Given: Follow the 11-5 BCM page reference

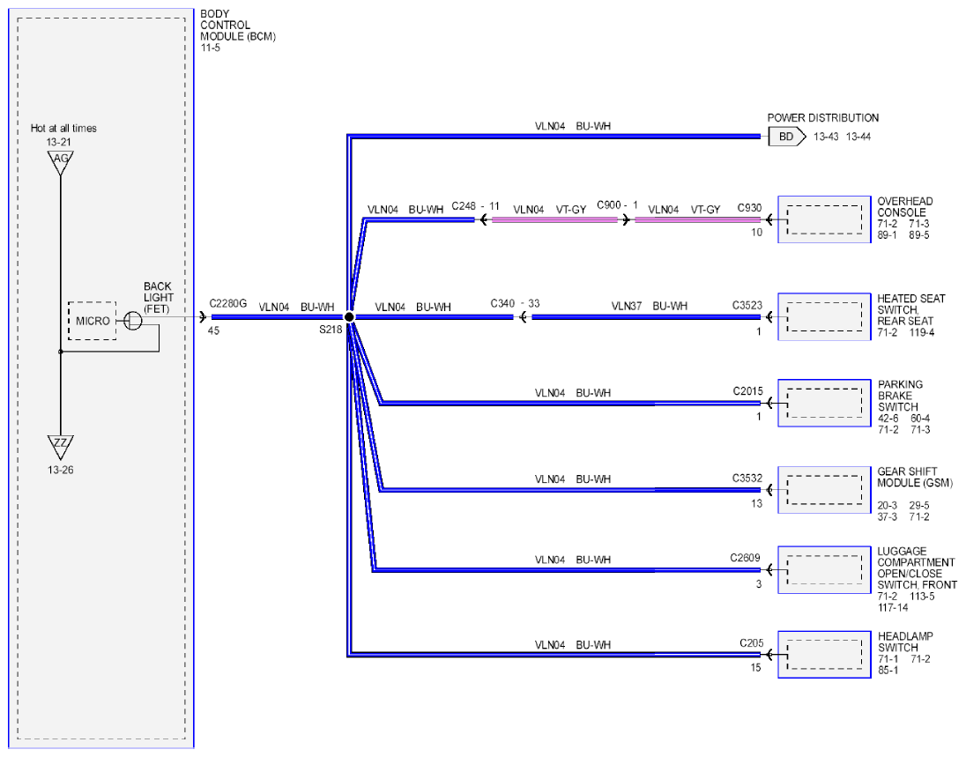Looking at the screenshot, I should pos(210,48).
